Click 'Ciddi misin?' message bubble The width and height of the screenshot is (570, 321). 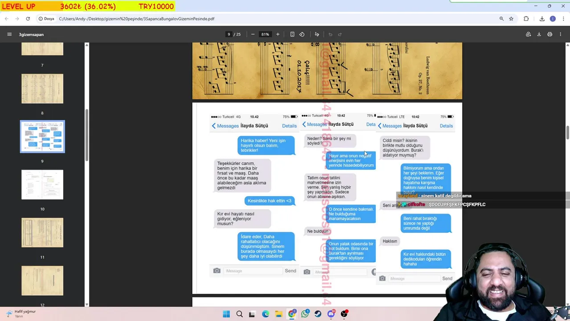coord(405,148)
